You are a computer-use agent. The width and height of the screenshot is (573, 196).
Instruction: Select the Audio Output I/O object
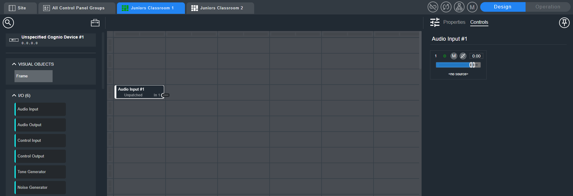(x=40, y=125)
